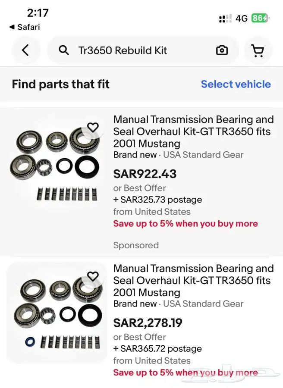Image resolution: width=283 pixels, height=388 pixels.
Task: Return to Safari via back link
Action: pos(25,27)
